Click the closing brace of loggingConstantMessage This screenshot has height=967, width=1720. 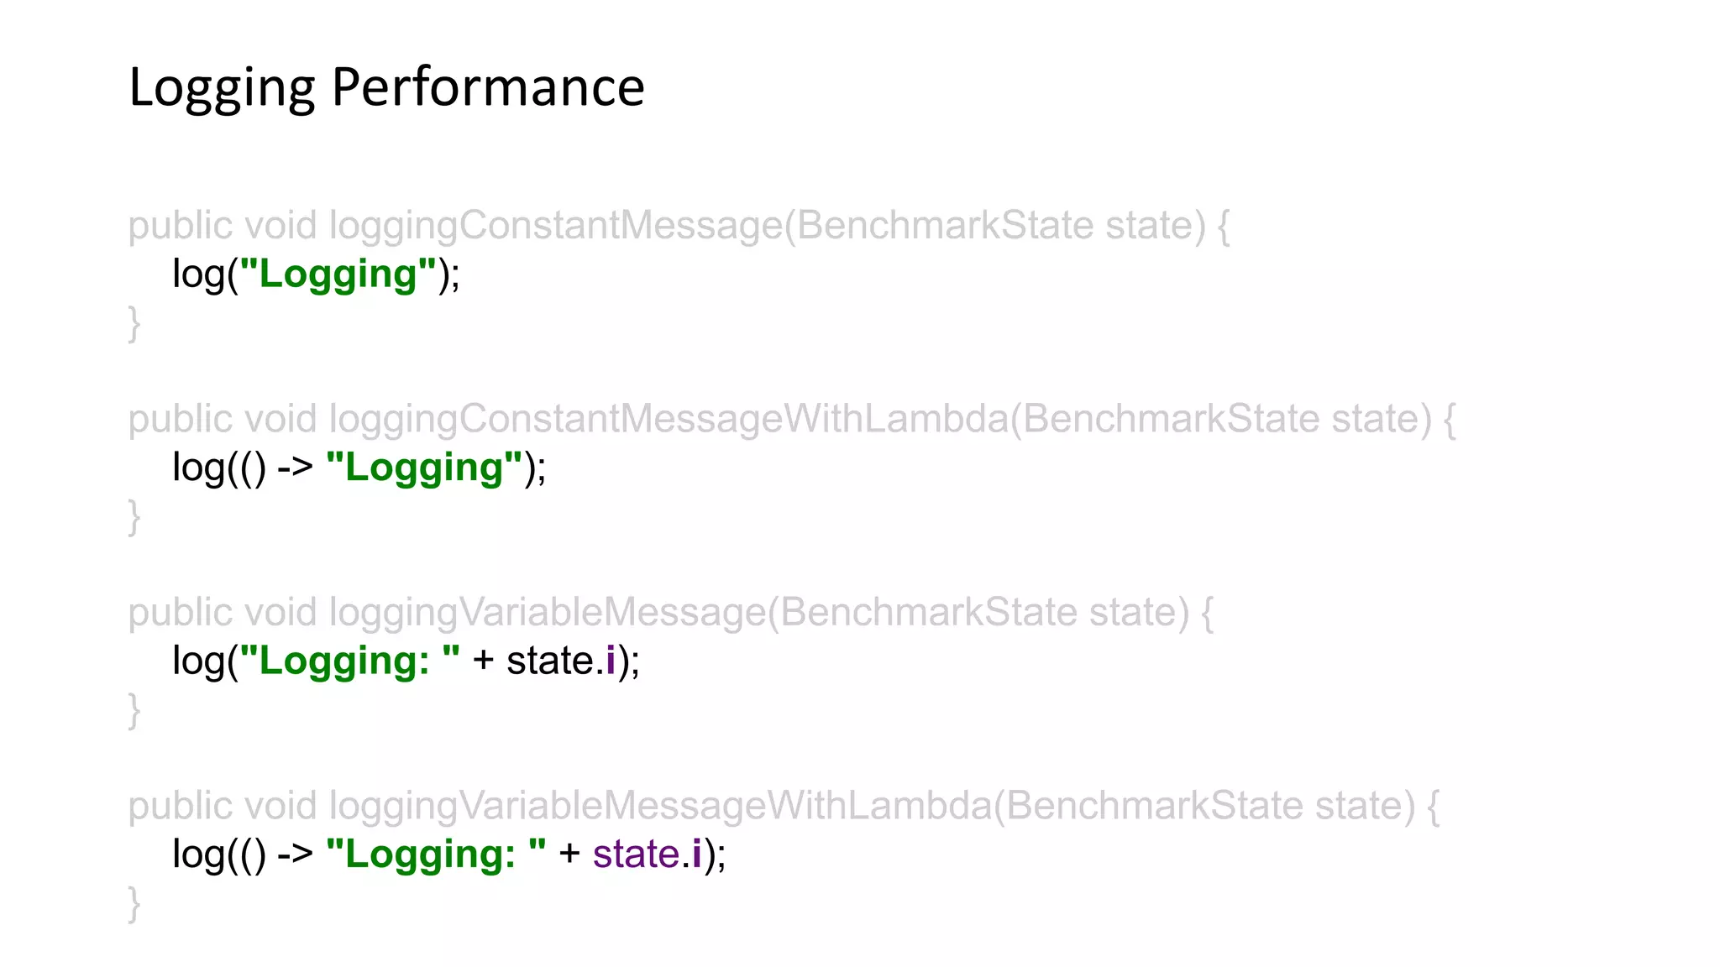134,323
